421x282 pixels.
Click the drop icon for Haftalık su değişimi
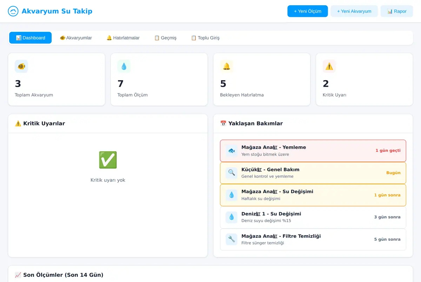[x=232, y=195]
